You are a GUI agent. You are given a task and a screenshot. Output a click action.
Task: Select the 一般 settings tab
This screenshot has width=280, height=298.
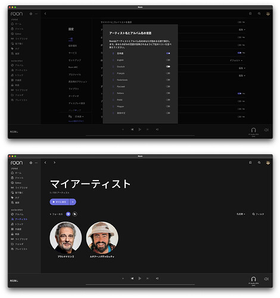tap(70, 39)
